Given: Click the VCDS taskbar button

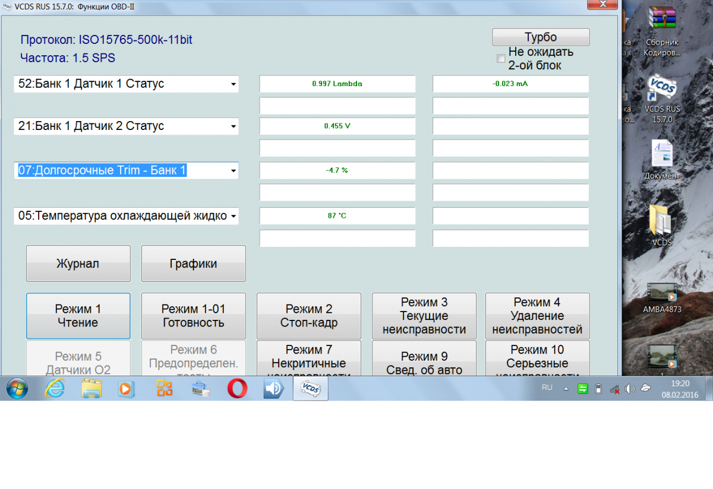Looking at the screenshot, I should [x=311, y=389].
